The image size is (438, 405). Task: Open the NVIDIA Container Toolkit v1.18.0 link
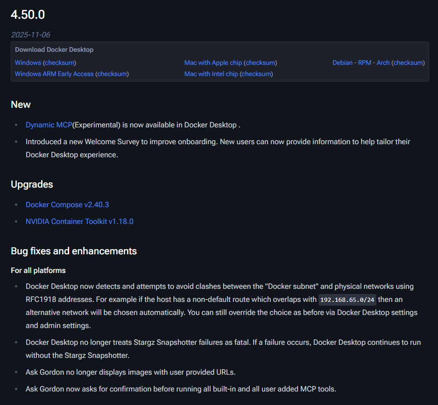pos(79,221)
